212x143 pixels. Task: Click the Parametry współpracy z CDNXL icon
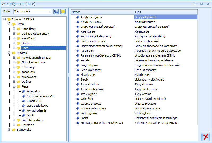78,55
